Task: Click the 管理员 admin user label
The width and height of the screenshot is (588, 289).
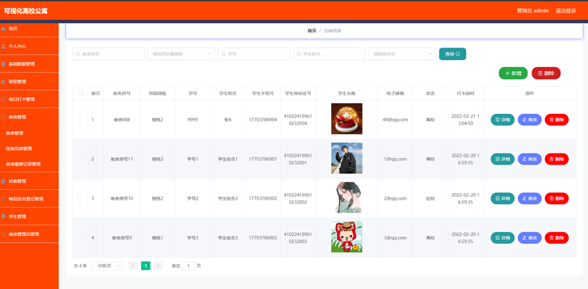Action: [532, 11]
